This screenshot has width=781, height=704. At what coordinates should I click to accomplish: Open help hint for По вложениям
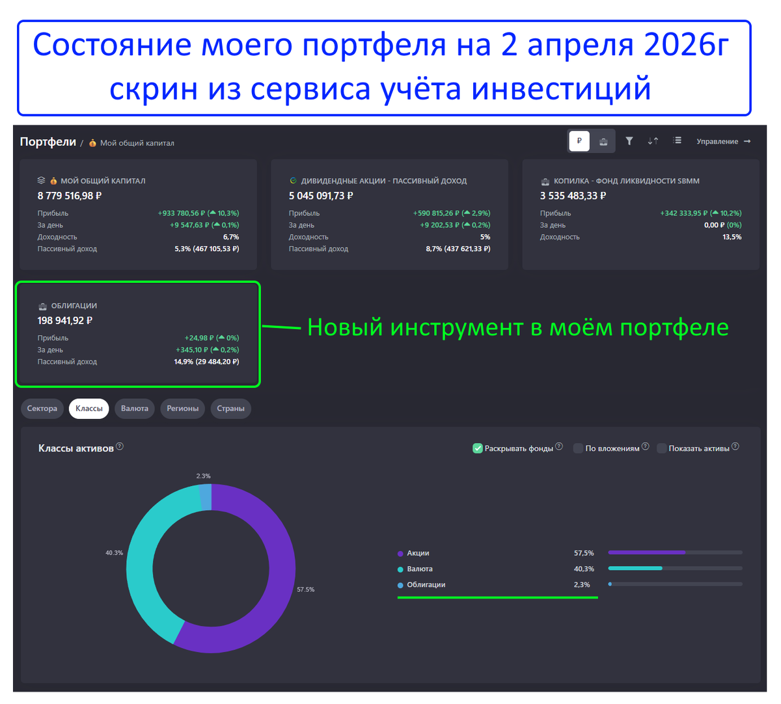point(646,446)
